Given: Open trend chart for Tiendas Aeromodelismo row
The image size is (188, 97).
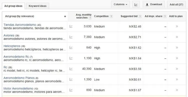Looking at the screenshot, I should (x=71, y=26).
